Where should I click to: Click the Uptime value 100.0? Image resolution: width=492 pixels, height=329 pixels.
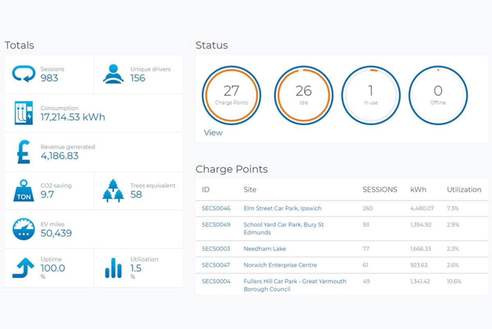(53, 268)
